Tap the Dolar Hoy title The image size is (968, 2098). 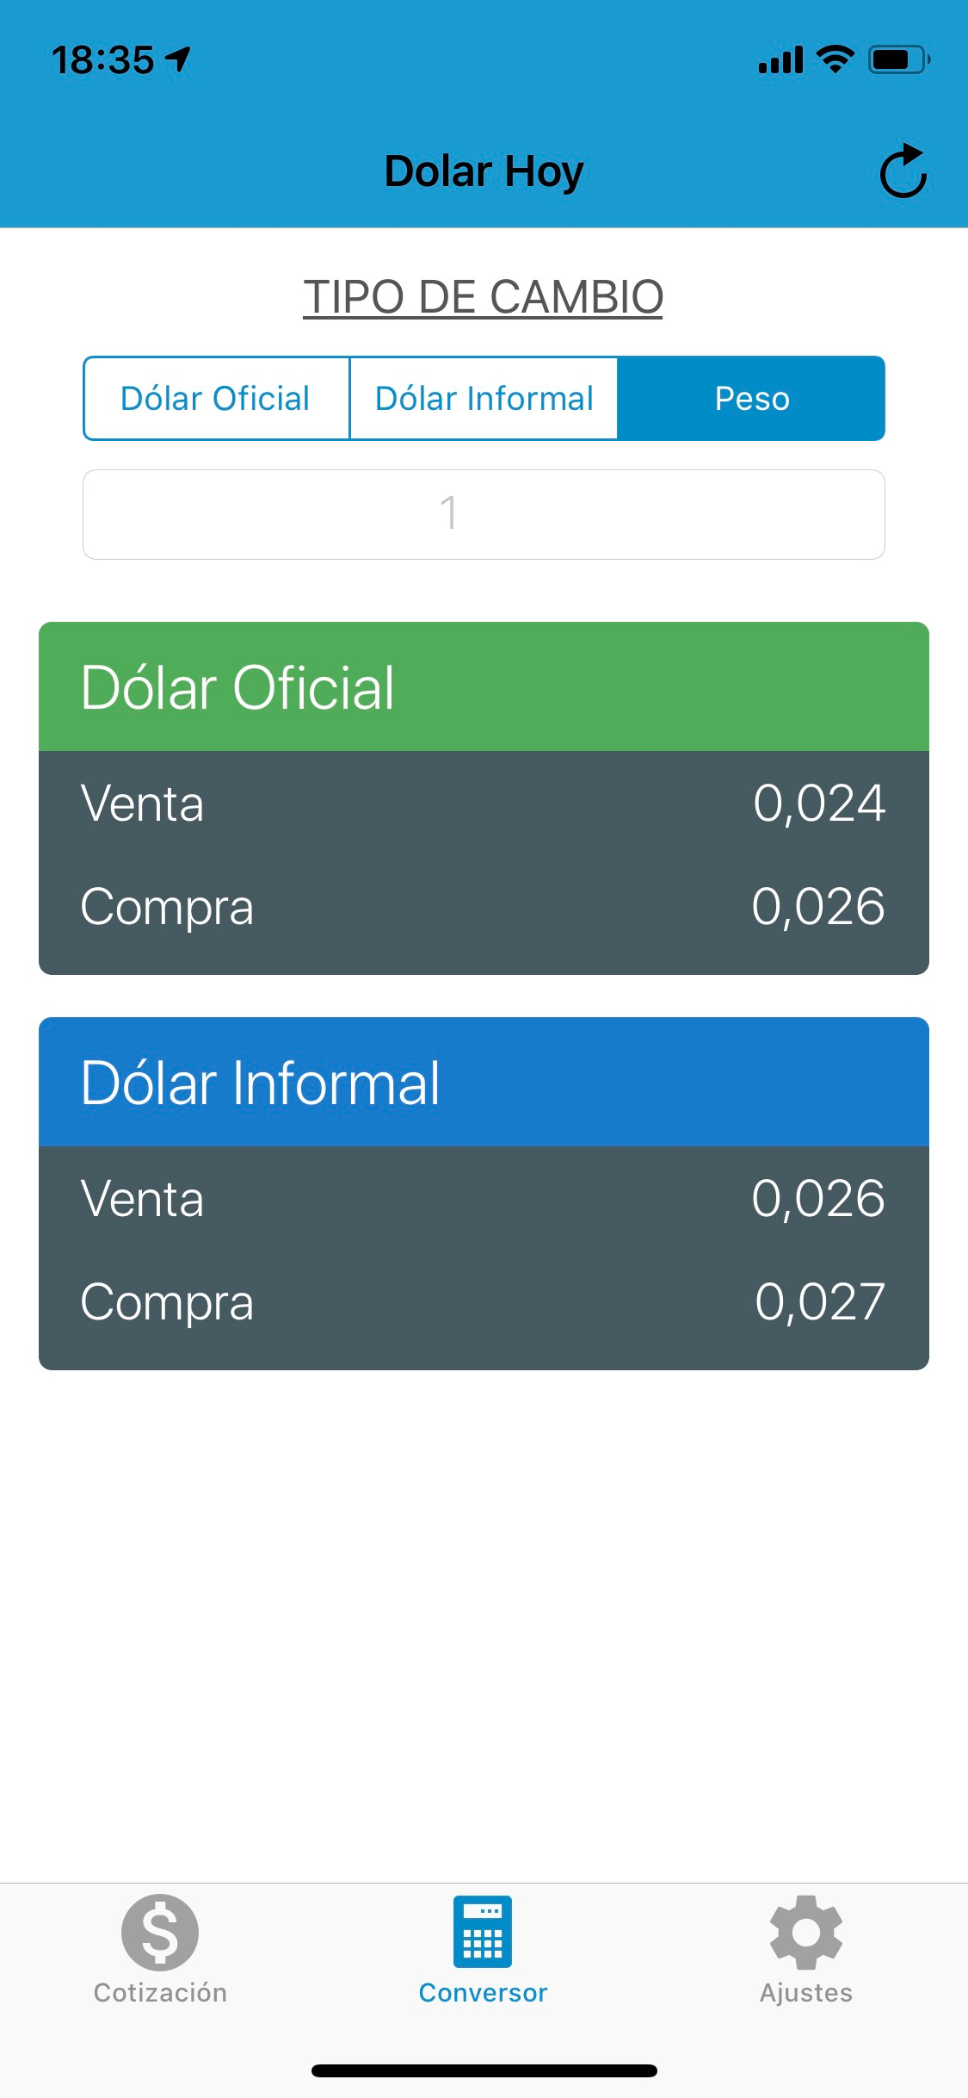point(484,171)
